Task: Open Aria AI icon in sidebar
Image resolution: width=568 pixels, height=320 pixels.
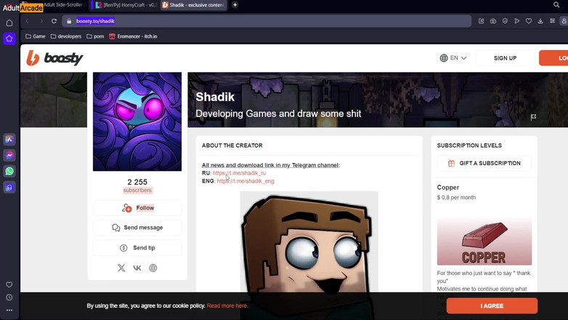Action: 9,140
